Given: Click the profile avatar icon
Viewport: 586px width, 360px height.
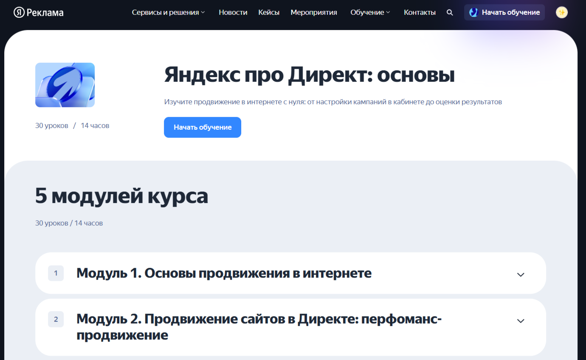Looking at the screenshot, I should tap(561, 13).
